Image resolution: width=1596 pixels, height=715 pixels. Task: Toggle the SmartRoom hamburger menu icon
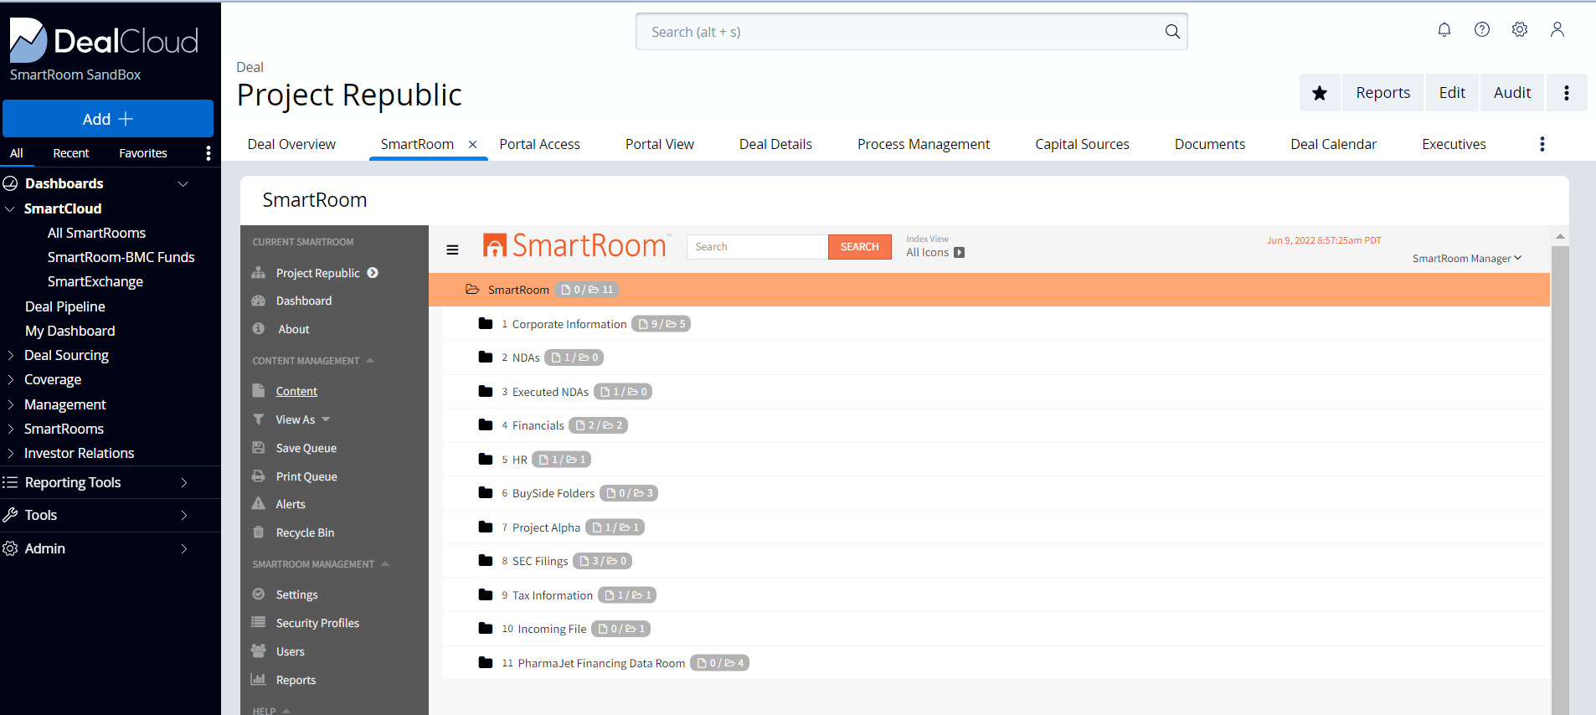(x=452, y=249)
